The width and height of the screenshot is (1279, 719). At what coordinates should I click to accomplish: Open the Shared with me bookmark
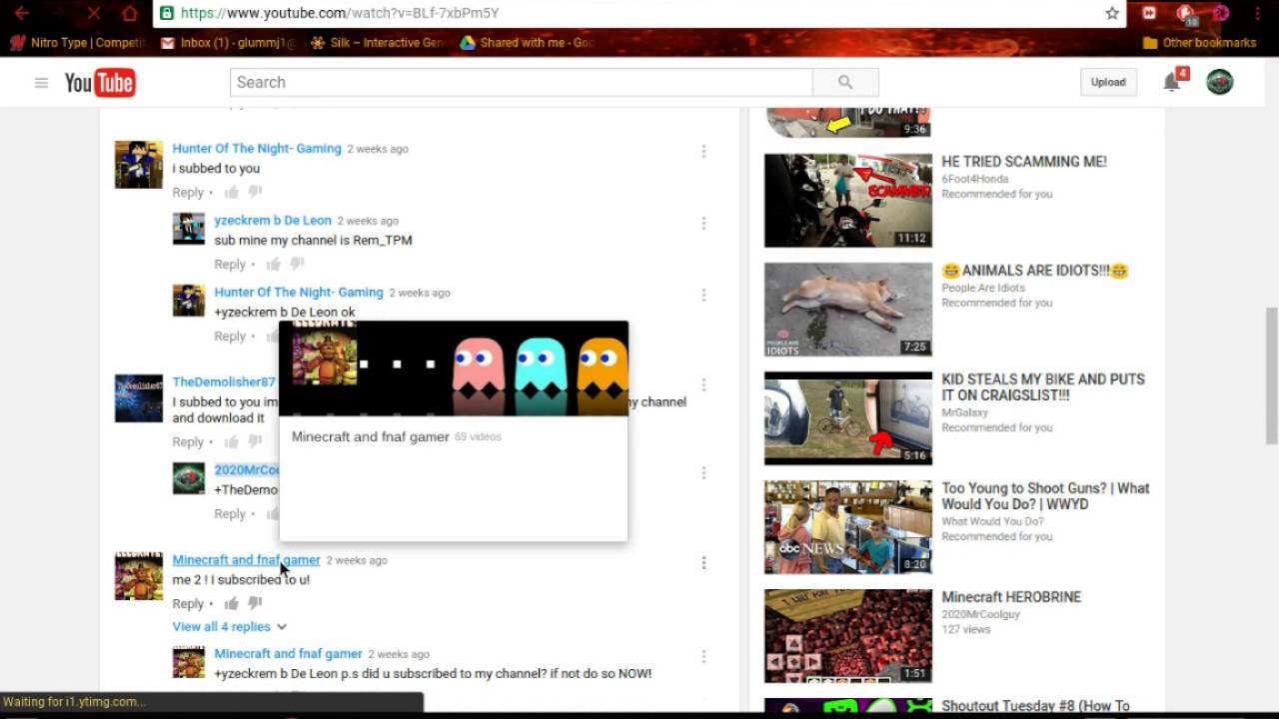pos(528,43)
